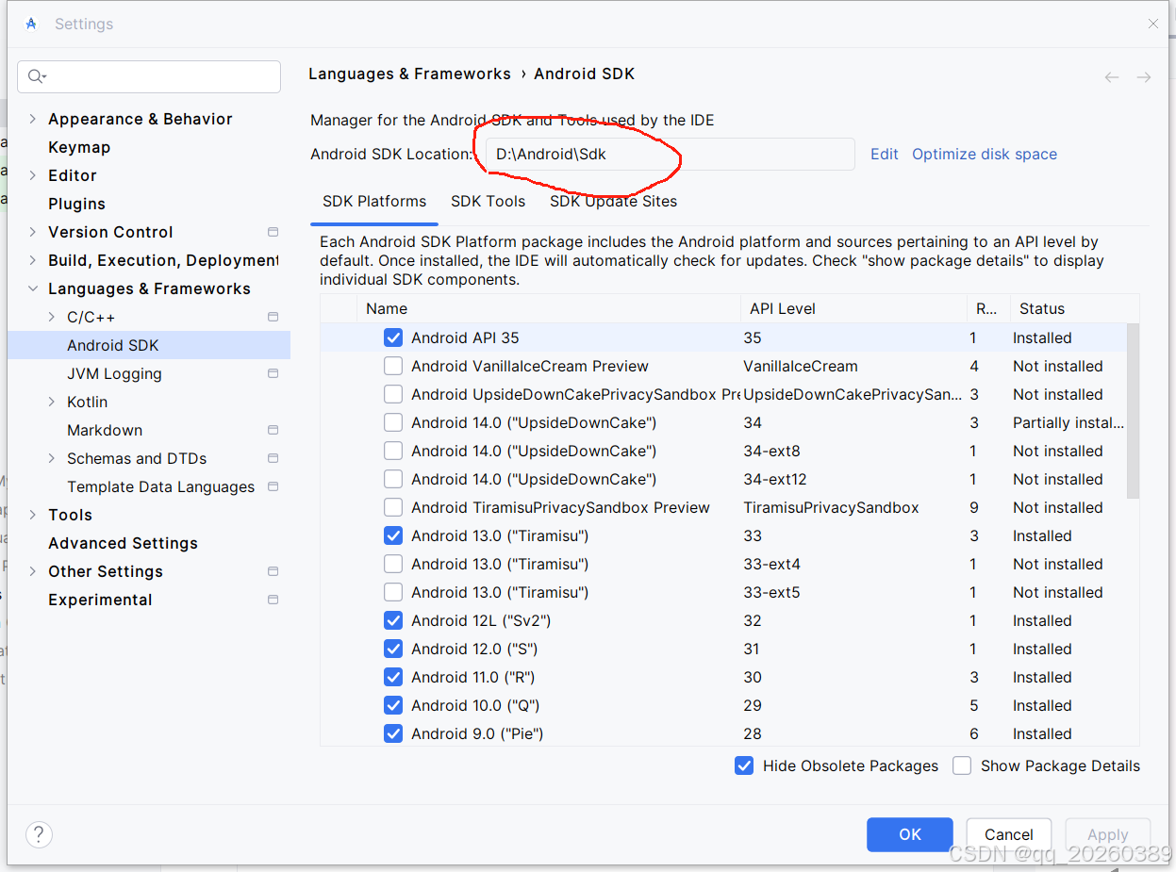Click the Apply button

(1108, 834)
